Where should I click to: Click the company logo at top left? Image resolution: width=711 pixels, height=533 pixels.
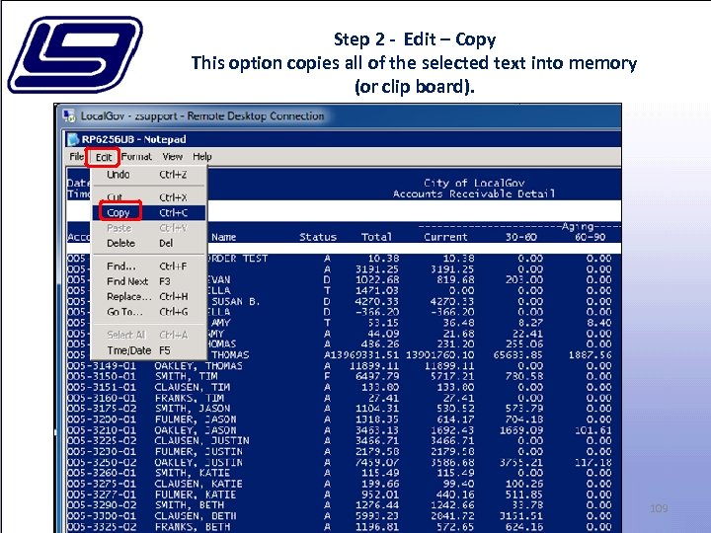pyautogui.click(x=75, y=54)
